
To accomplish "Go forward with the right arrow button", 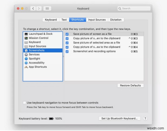I will (x=39, y=8).
